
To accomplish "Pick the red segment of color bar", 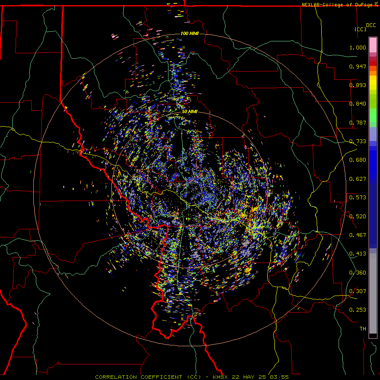I will coord(373,63).
